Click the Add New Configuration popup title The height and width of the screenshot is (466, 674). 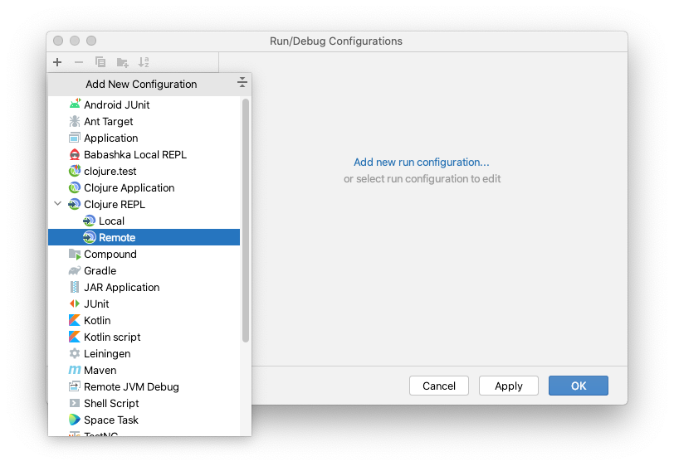pyautogui.click(x=141, y=85)
